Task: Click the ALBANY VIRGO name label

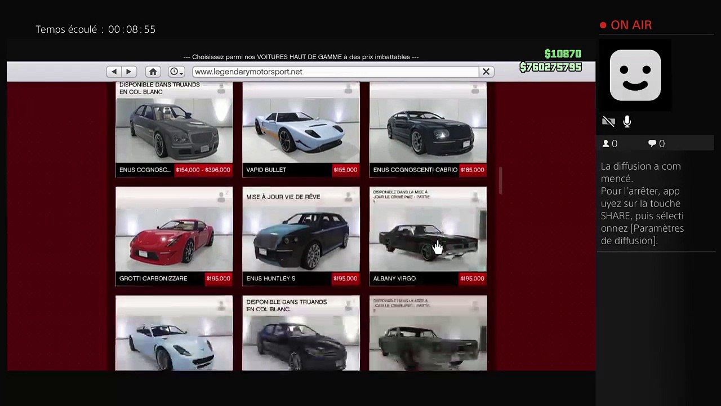Action: pos(394,279)
